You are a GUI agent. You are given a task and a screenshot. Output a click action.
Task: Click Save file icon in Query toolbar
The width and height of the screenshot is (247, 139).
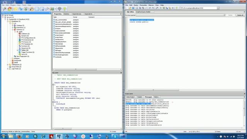pos(133,8)
